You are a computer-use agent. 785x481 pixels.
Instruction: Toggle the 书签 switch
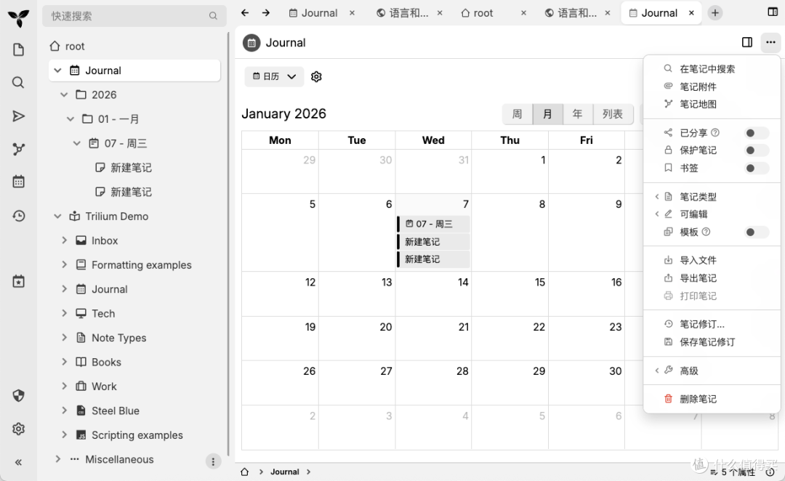756,168
